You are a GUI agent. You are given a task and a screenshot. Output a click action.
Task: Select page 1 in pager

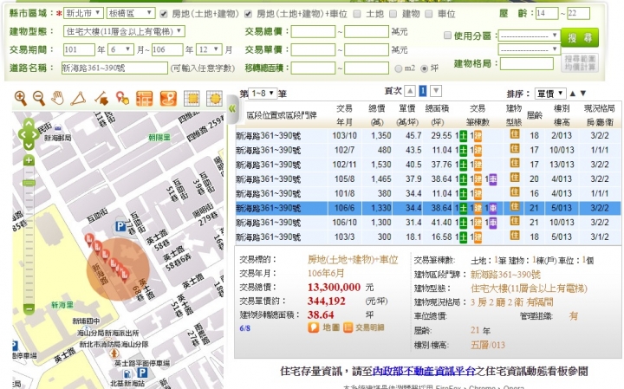pyautogui.click(x=423, y=91)
